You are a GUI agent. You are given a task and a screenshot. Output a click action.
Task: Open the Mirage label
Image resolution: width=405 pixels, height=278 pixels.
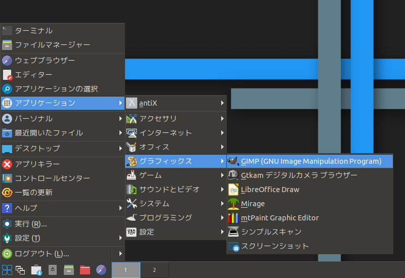[x=253, y=204]
